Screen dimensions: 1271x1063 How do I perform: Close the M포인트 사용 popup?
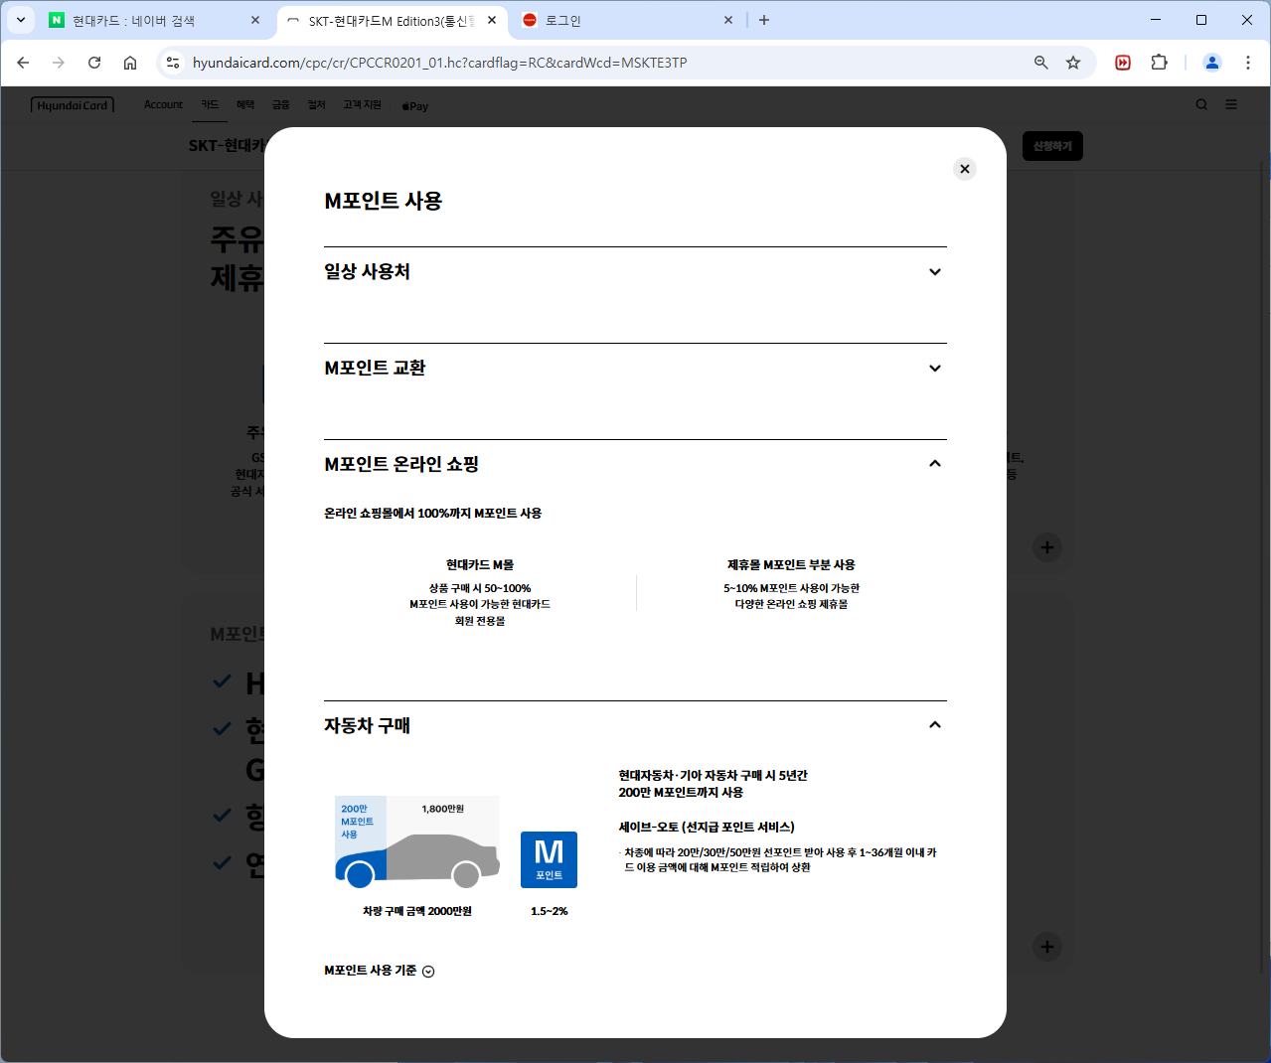pos(964,169)
